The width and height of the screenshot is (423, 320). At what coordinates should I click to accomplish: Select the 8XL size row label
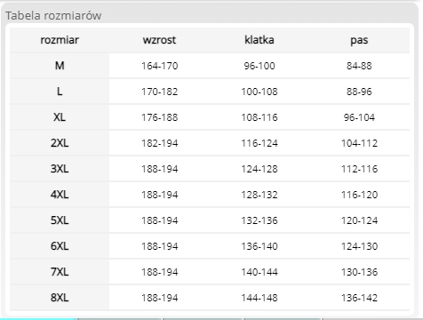(x=60, y=298)
